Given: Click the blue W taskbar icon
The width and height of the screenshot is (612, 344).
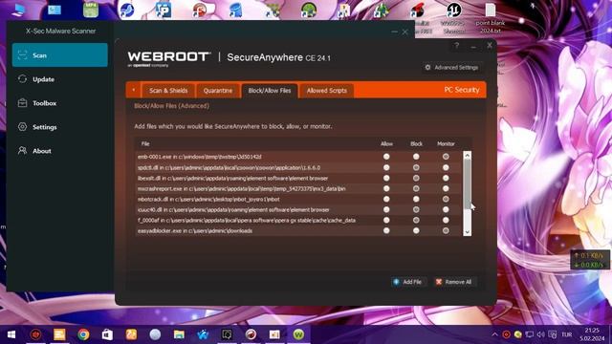Looking at the screenshot, I should click(203, 334).
